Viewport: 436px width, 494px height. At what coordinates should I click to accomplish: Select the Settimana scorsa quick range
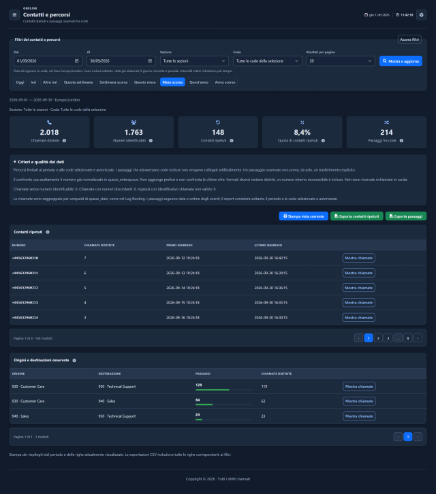[x=113, y=82]
